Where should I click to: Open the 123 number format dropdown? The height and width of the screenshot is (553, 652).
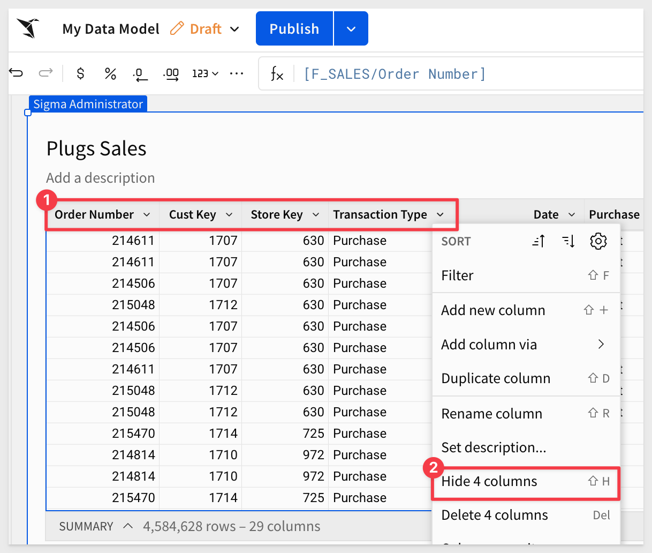point(205,73)
